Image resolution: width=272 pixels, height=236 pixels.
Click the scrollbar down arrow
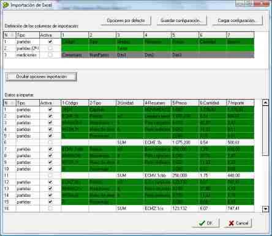[x=265, y=208]
